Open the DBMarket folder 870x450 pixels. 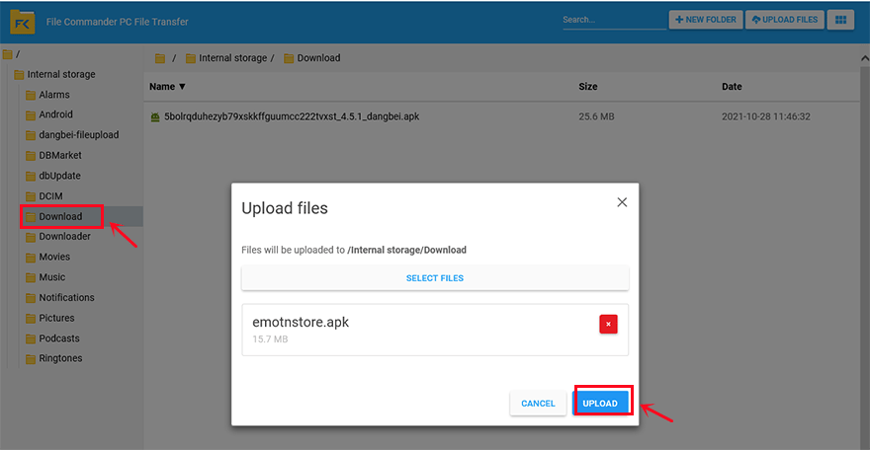[x=60, y=156]
